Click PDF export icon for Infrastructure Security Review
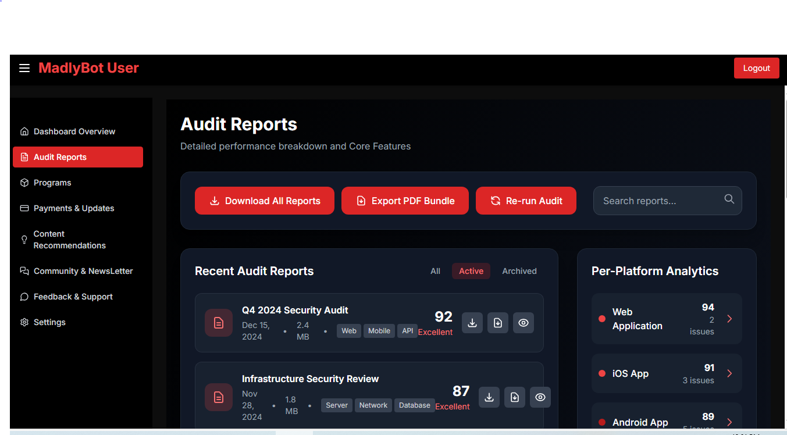The height and width of the screenshot is (435, 787). (x=515, y=397)
